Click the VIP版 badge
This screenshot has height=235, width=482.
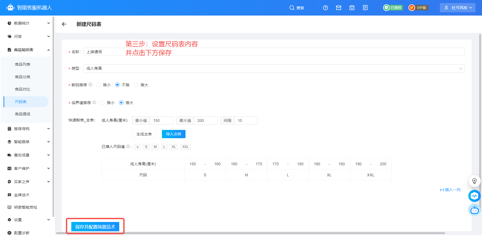click(x=418, y=8)
